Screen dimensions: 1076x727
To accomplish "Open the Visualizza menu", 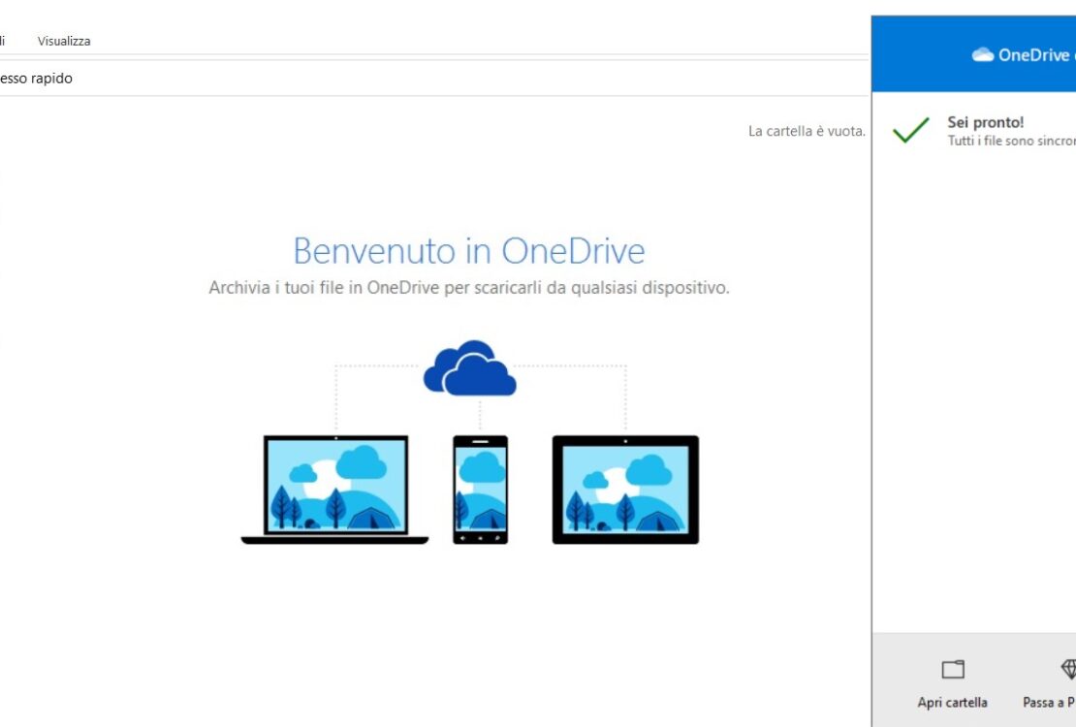I will tap(63, 41).
